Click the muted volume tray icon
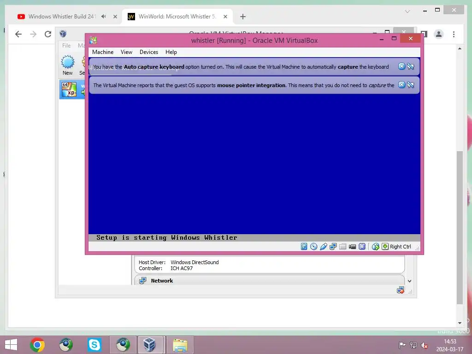This screenshot has height=354, width=472. coord(425,345)
